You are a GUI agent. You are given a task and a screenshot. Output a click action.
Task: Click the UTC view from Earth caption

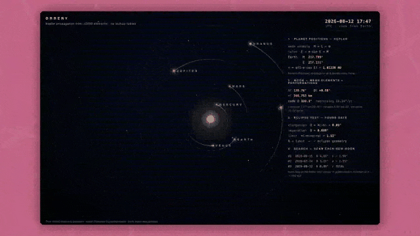(348, 26)
